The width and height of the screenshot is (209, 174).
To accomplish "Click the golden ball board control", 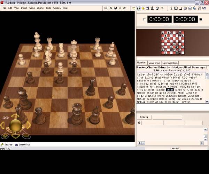I will coord(15,125).
